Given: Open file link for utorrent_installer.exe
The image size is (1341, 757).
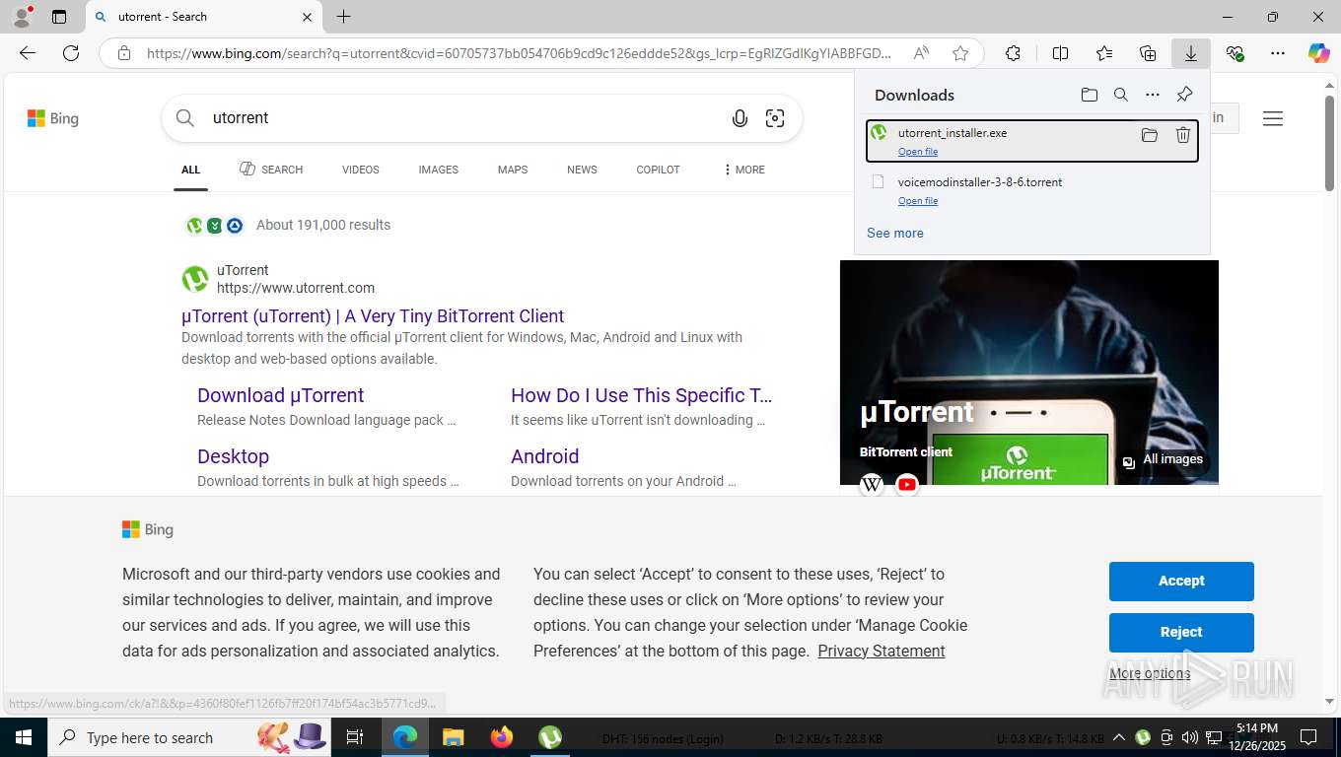Looking at the screenshot, I should tap(918, 152).
